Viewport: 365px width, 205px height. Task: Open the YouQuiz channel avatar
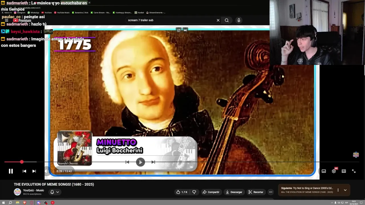pyautogui.click(x=17, y=192)
